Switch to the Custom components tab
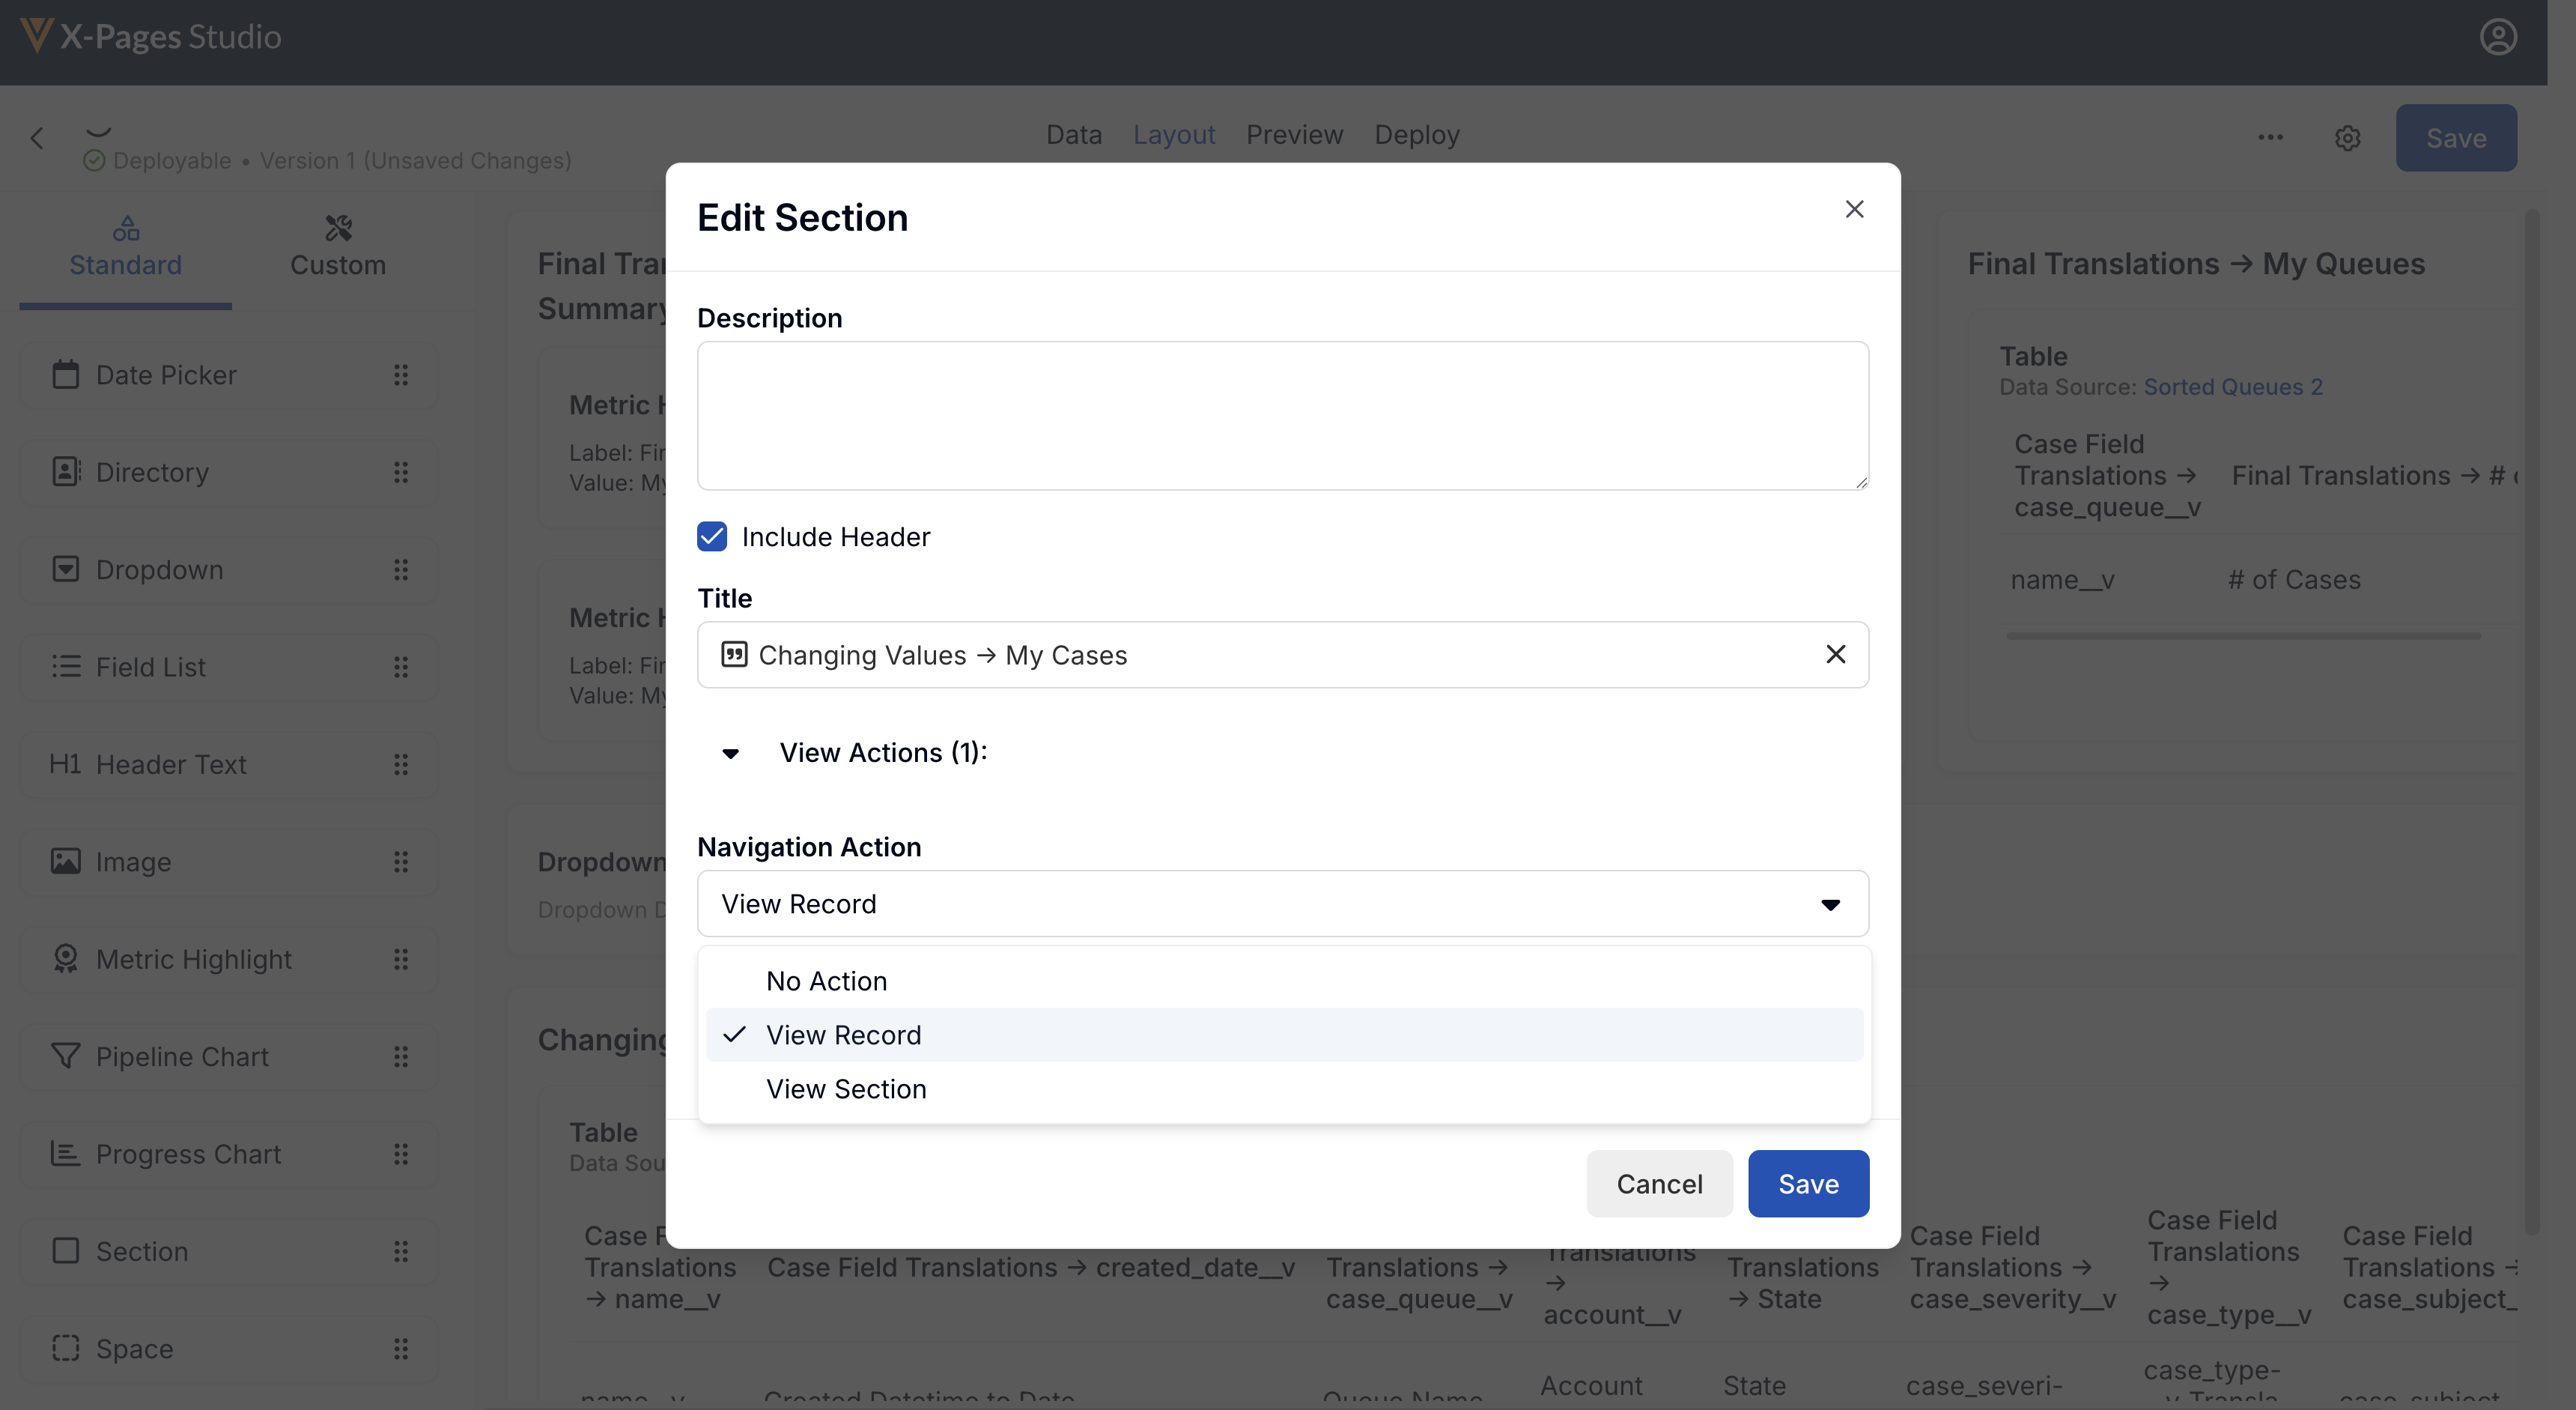Screen dimensions: 2576x1410 click(337, 246)
